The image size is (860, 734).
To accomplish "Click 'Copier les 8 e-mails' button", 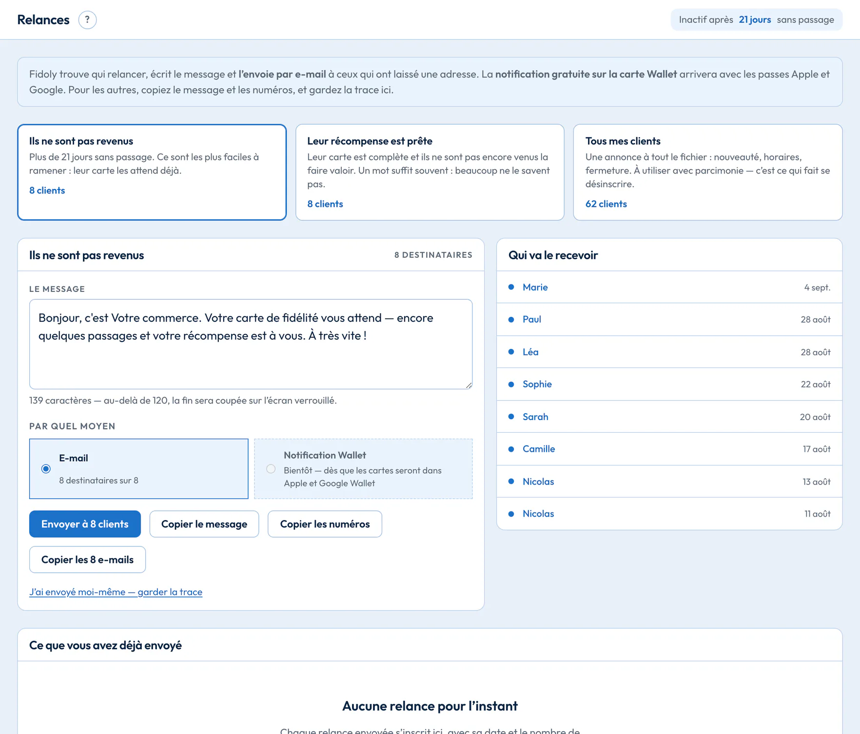I will tap(87, 560).
